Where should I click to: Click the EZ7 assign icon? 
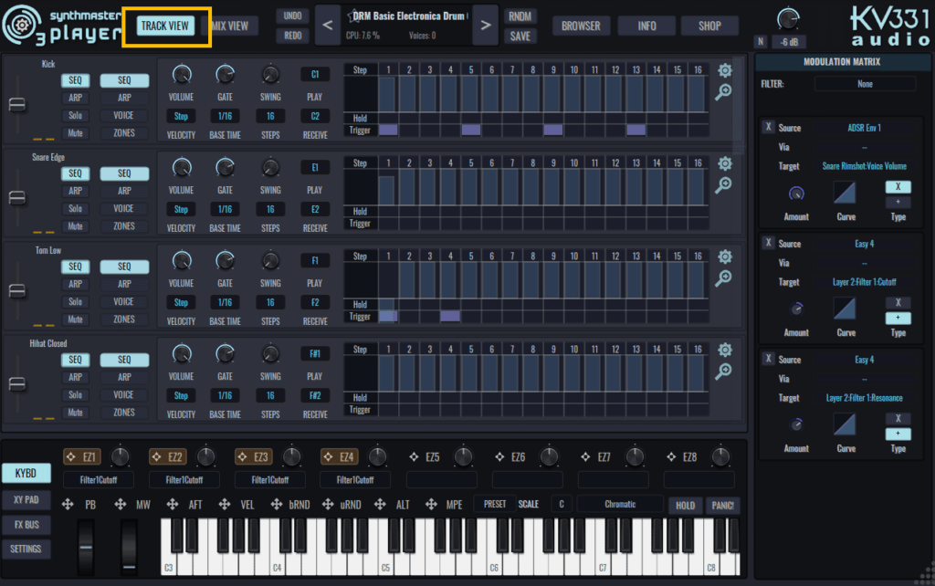[585, 456]
